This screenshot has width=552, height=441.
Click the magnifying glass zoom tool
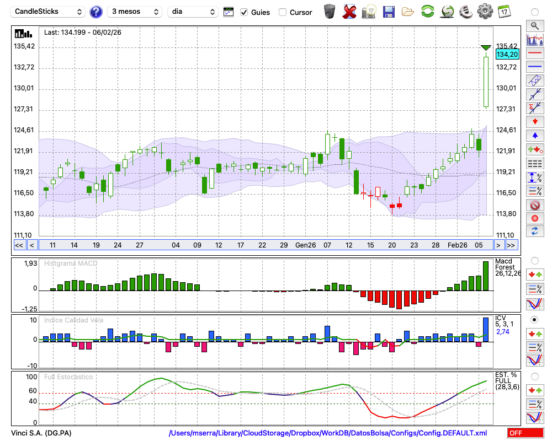(534, 25)
